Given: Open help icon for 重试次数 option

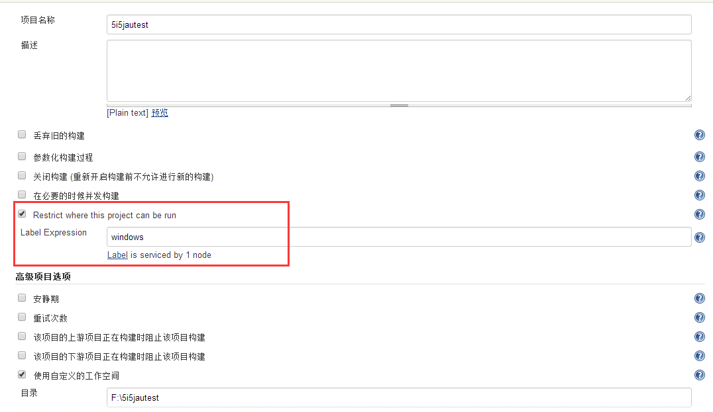Looking at the screenshot, I should (x=700, y=317).
